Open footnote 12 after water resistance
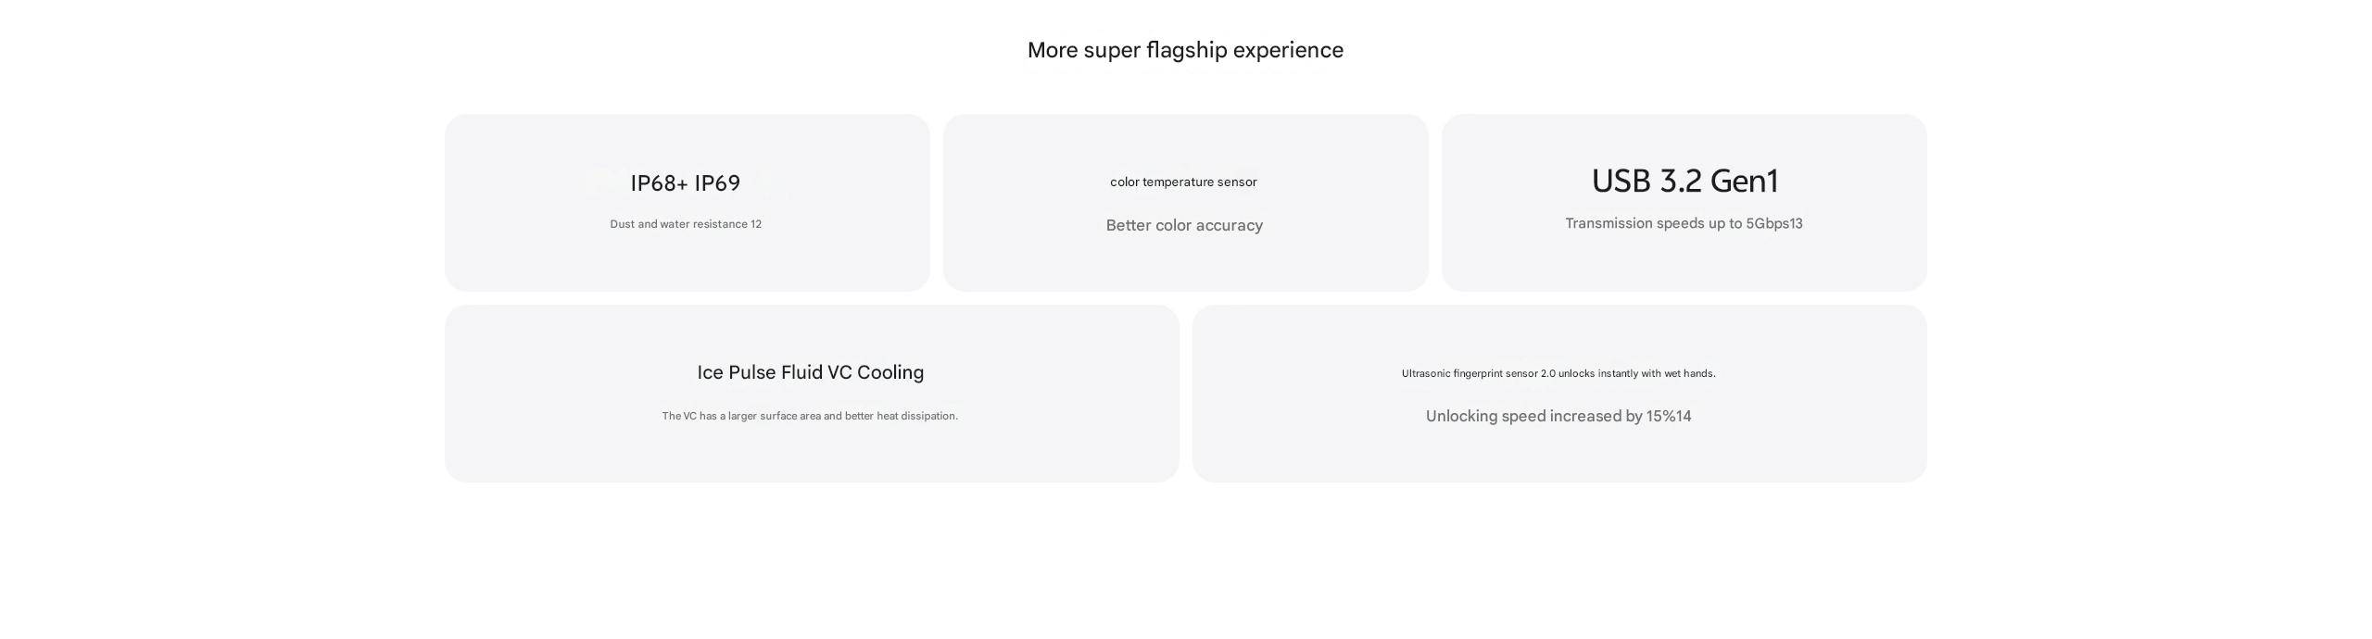This screenshot has height=639, width=2372. pyautogui.click(x=756, y=224)
